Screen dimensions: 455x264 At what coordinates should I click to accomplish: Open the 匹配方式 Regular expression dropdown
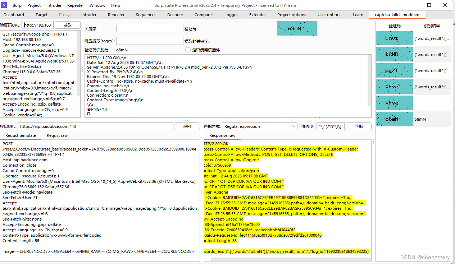pos(260,126)
